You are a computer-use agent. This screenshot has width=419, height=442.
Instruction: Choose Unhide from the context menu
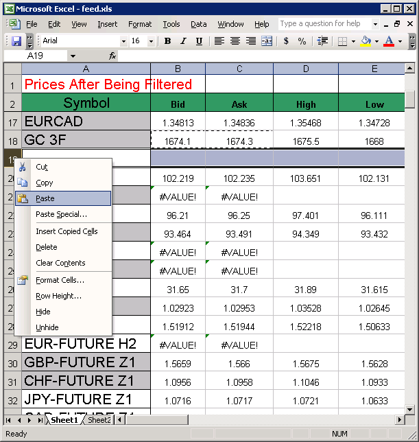pos(63,327)
